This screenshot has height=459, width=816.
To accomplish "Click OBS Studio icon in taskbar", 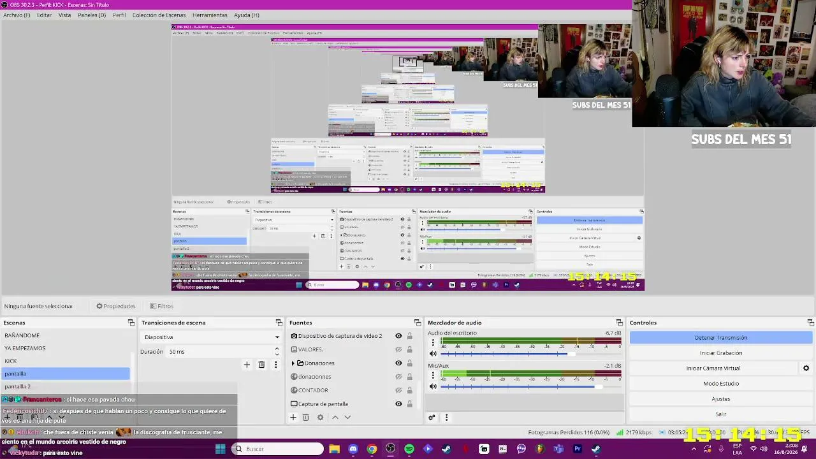I will coord(390,449).
